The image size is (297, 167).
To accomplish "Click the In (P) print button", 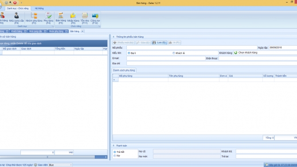I will [x=175, y=43].
